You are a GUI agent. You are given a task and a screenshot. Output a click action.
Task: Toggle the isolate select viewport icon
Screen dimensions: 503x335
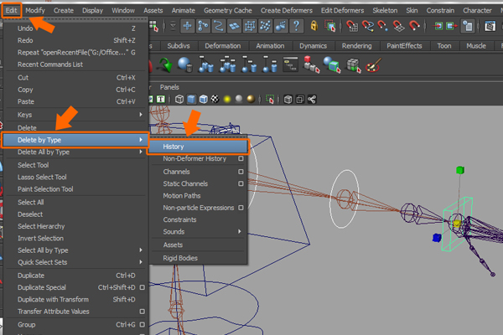(270, 100)
